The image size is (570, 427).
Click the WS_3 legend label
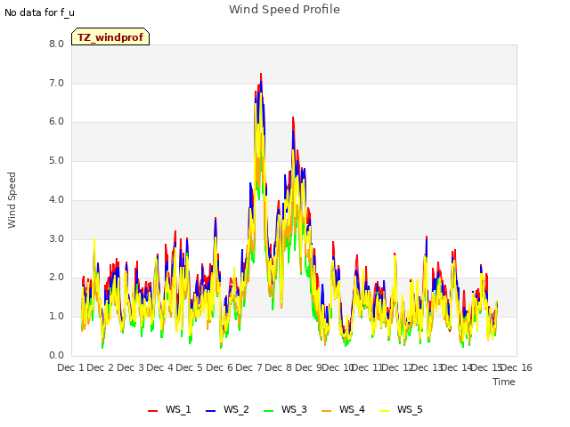coord(294,409)
